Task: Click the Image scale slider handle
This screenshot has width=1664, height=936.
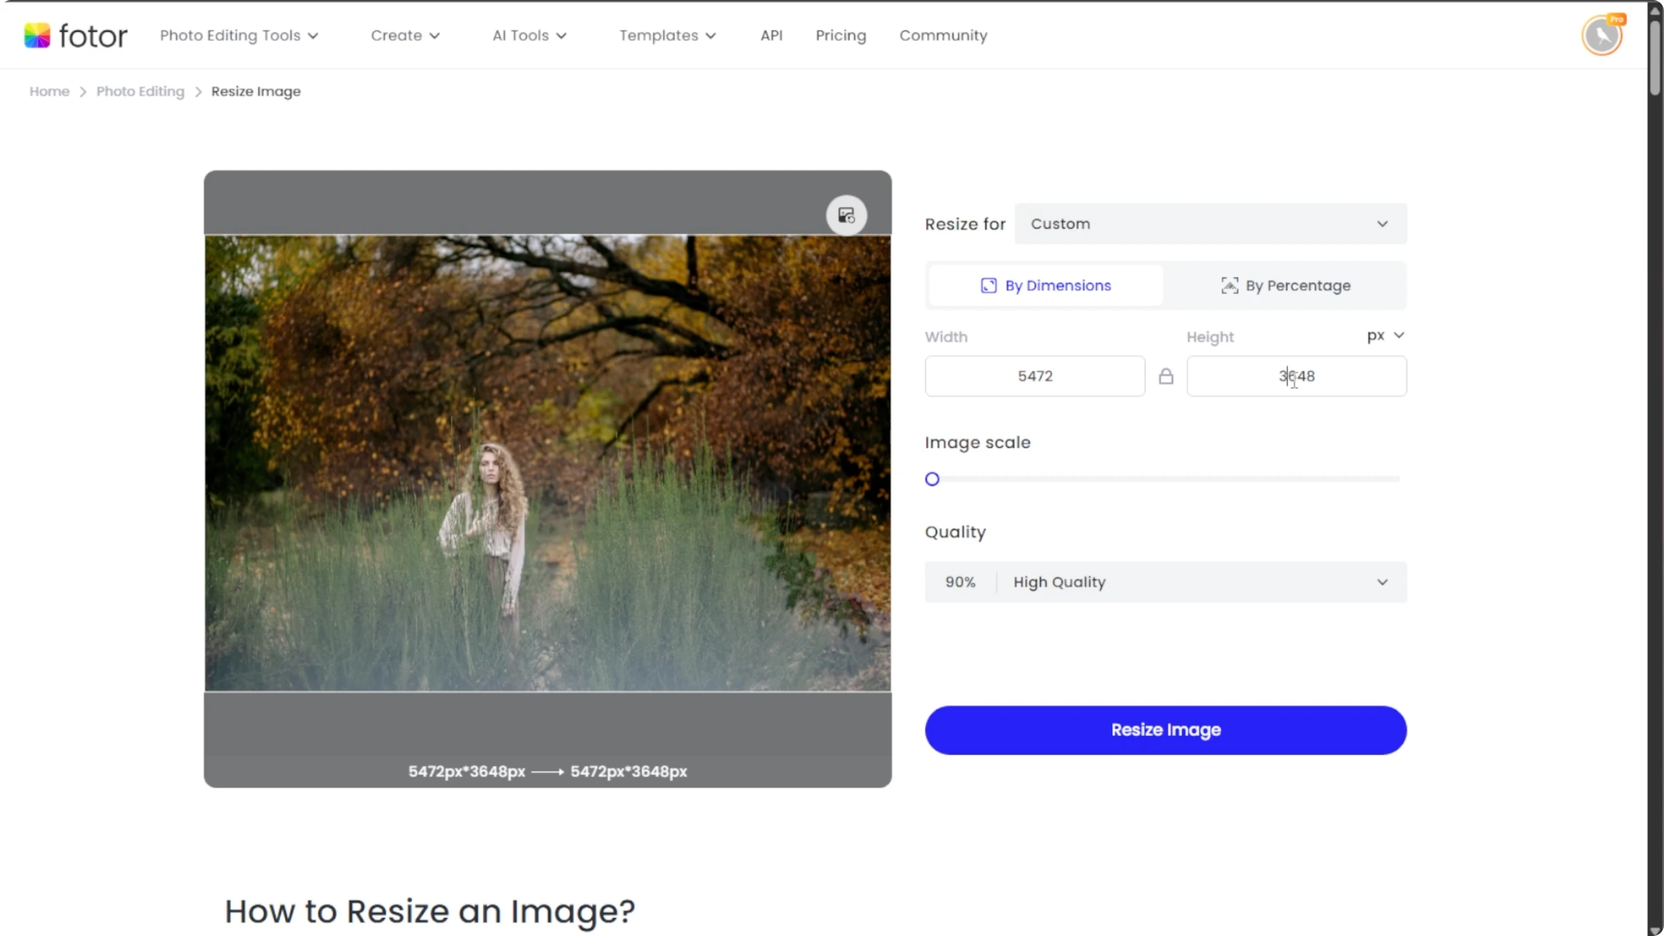Action: [x=932, y=479]
